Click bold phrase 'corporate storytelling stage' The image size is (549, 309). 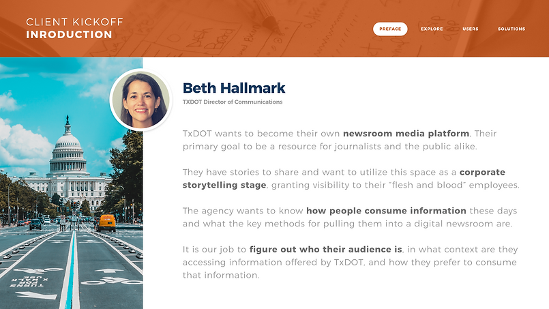344,179
